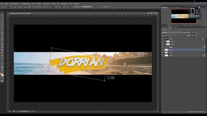This screenshot has width=207, height=116.
Task: Open the interpolation dropdown in options bar
Action: pos(87,7)
